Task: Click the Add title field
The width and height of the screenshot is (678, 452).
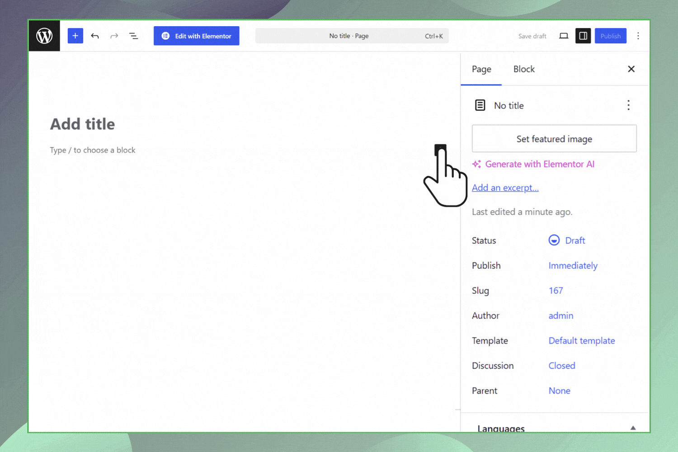Action: tap(83, 124)
